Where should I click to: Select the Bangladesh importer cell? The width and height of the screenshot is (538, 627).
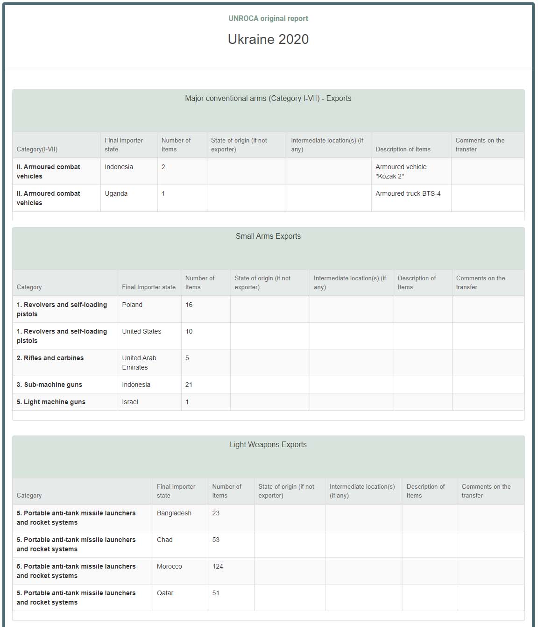(x=174, y=513)
